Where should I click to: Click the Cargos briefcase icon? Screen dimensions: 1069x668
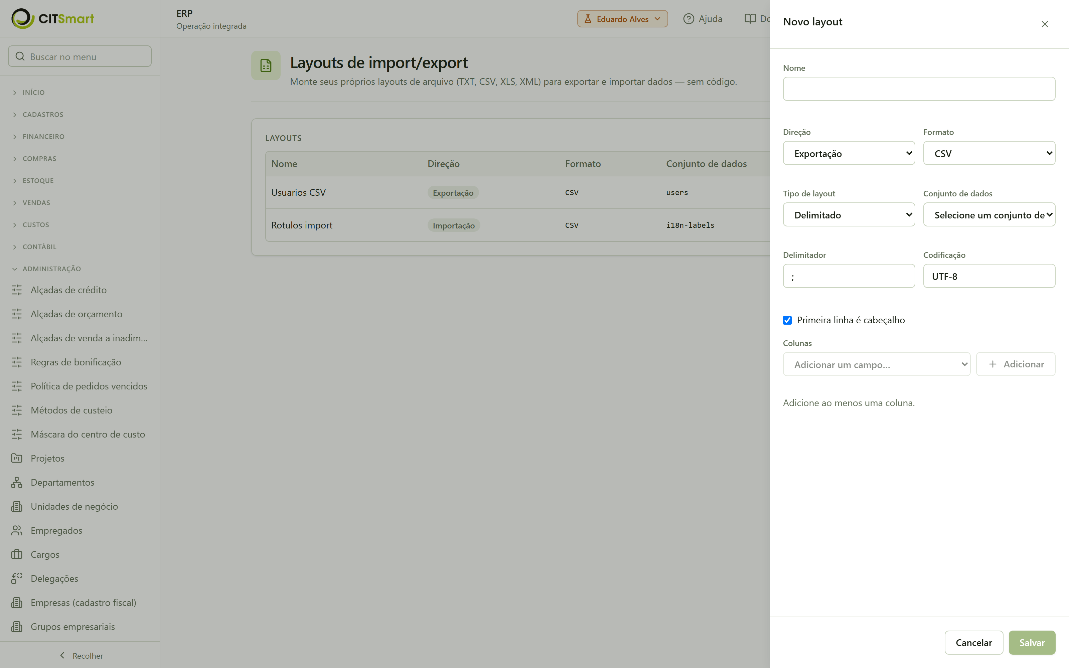coord(17,554)
